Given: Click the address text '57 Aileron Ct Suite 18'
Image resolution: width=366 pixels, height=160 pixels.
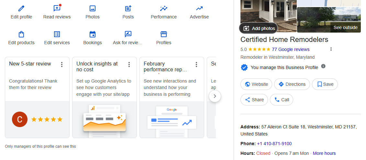Looking at the screenshot, I should tap(283, 127).
